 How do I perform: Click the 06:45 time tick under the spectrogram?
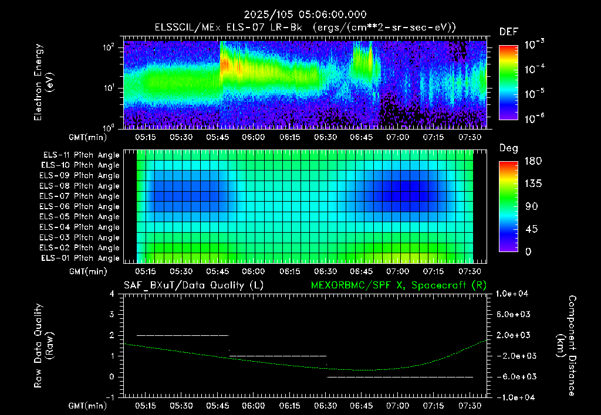[x=362, y=137]
